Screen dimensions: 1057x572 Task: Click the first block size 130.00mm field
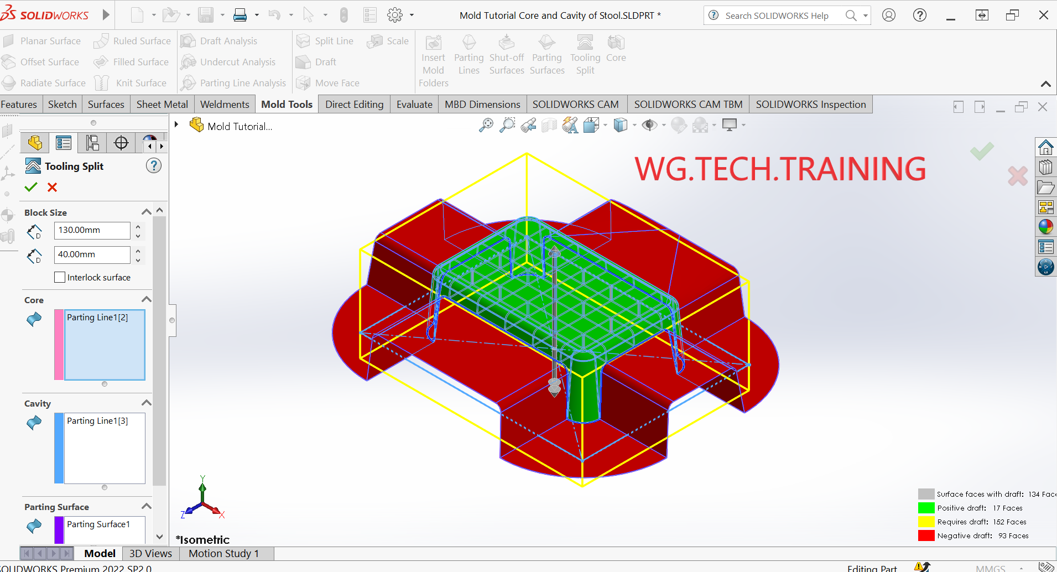click(x=92, y=230)
